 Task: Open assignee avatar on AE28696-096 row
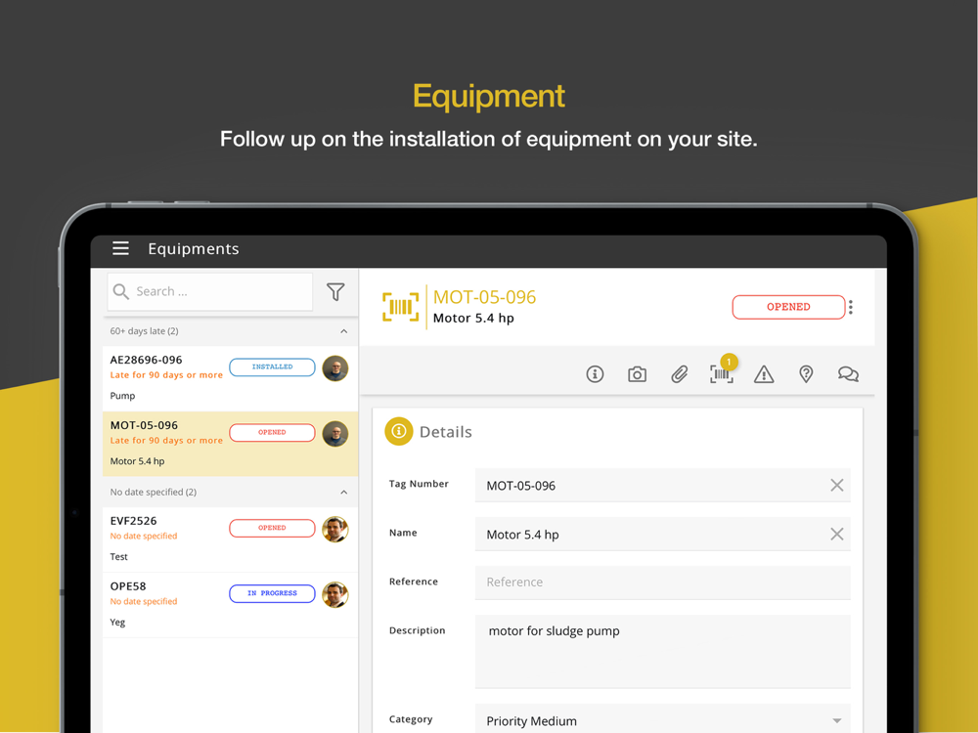coord(334,368)
